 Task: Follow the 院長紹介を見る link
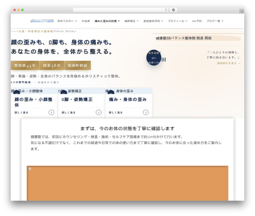tap(228, 63)
